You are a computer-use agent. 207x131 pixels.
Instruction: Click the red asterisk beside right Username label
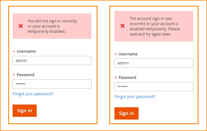[x=116, y=55]
